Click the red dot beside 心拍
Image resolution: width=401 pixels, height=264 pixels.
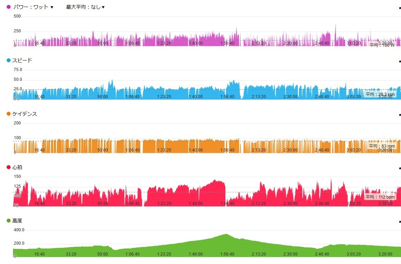pos(8,167)
